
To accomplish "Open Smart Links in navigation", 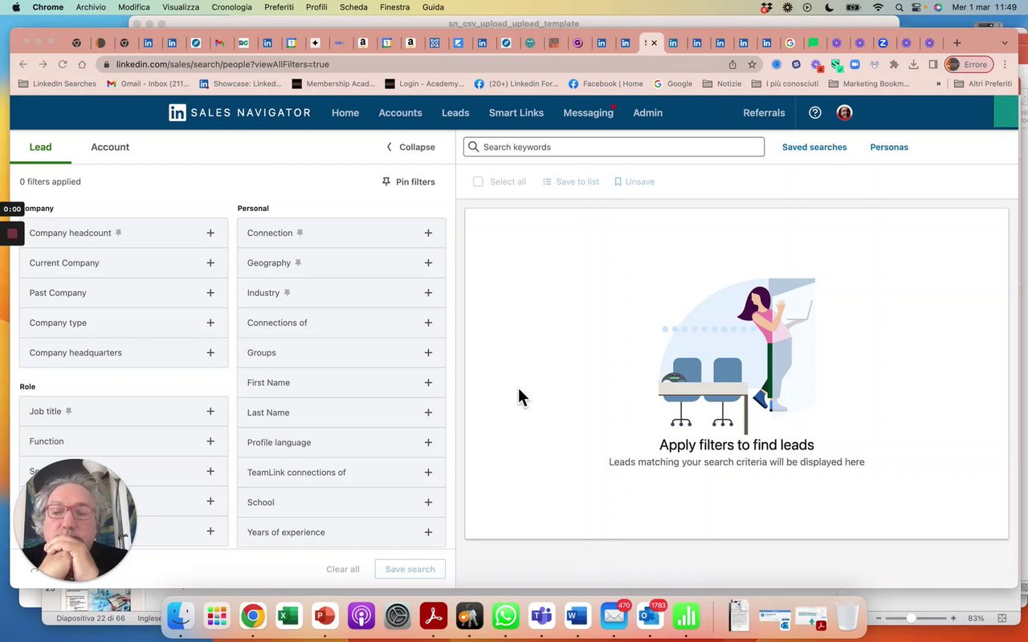I will [516, 112].
